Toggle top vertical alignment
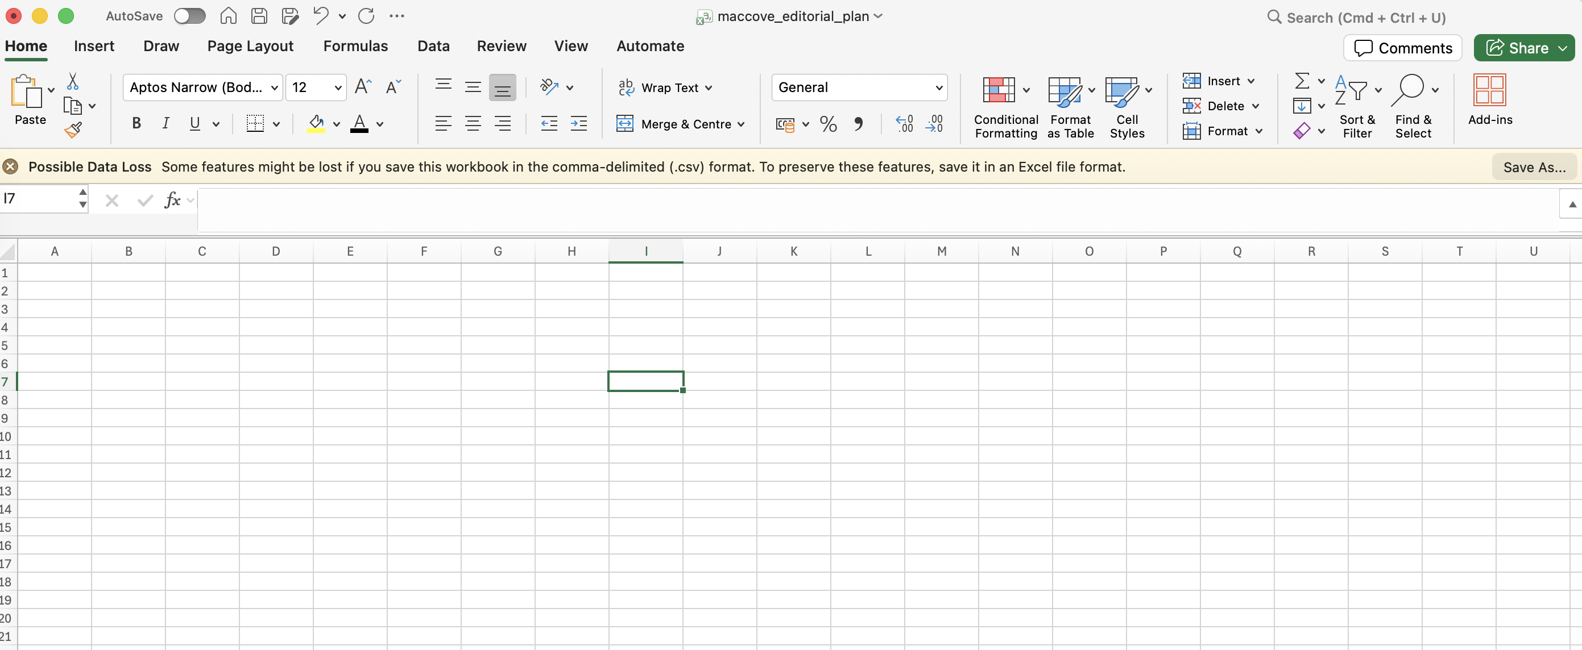 click(x=443, y=87)
